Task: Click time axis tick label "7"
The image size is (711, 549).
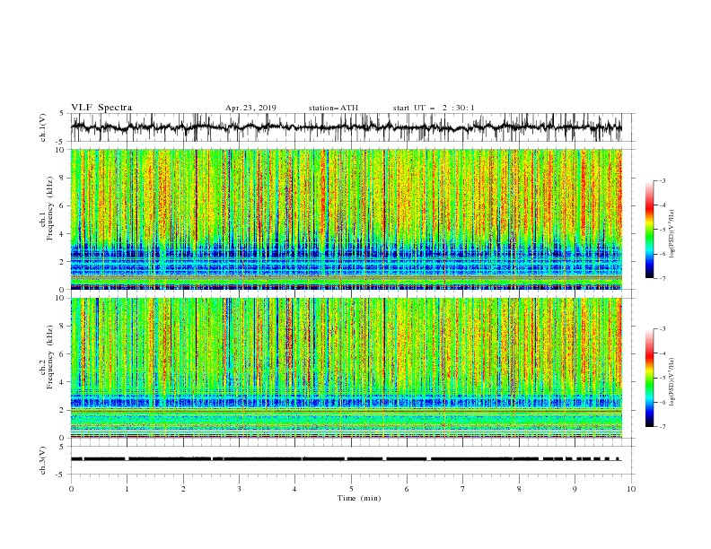Action: 463,489
